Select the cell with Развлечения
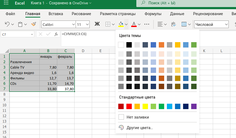Viewport: 236px width, 138px height. (x=25, y=62)
